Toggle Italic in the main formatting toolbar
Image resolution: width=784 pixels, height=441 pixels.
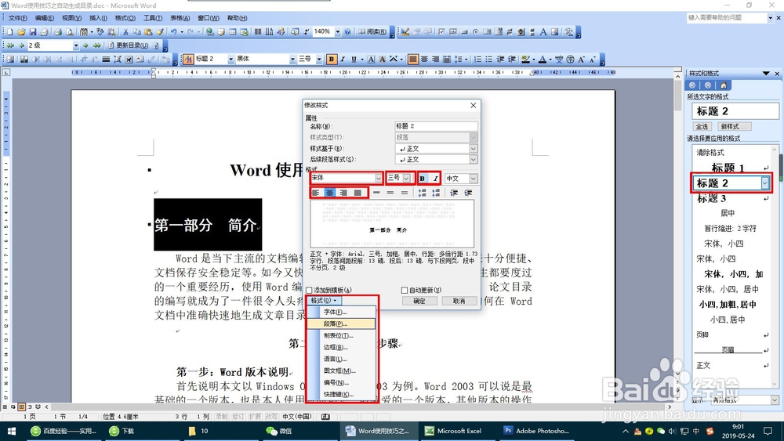pyautogui.click(x=343, y=59)
